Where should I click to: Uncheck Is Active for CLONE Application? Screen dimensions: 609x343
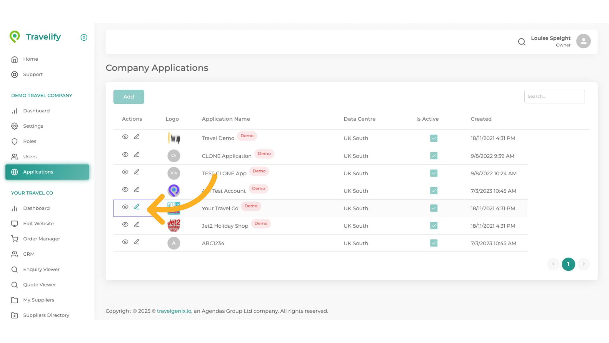click(434, 156)
